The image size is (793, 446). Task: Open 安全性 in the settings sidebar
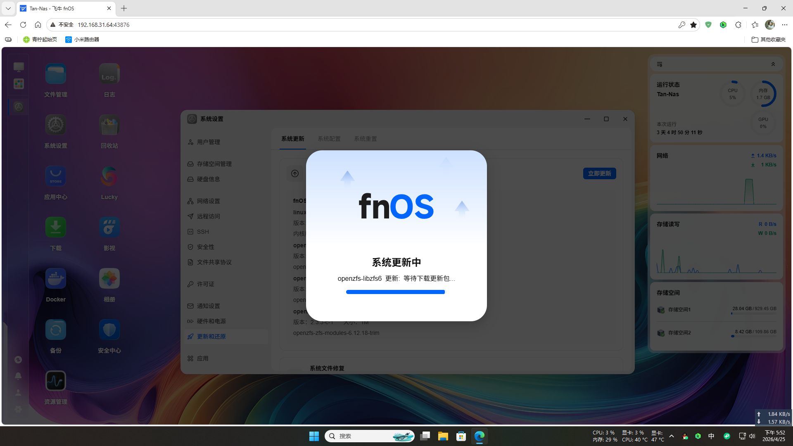tap(226, 247)
